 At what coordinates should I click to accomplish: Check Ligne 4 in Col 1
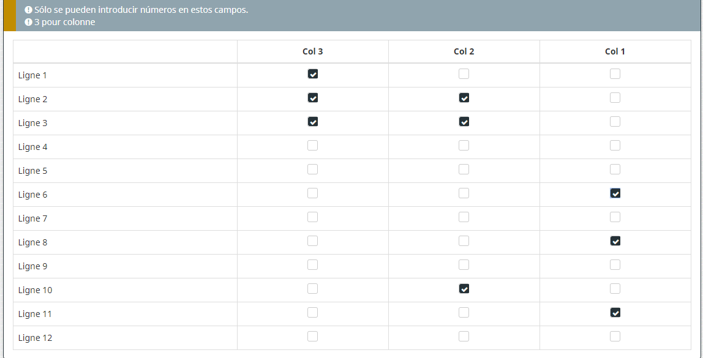615,146
